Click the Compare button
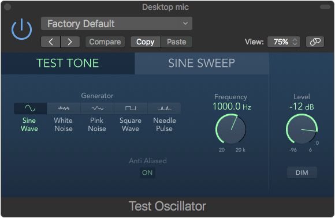Viewport: 335px width, 218px height. pyautogui.click(x=105, y=42)
